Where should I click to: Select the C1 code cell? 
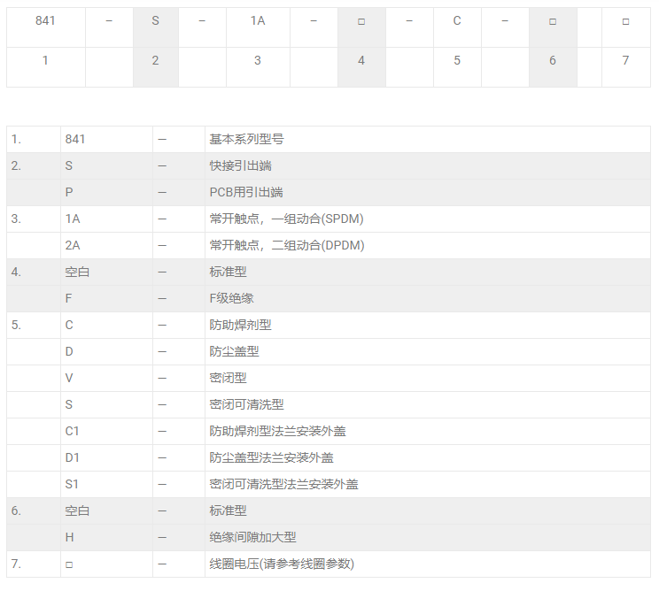coord(73,431)
